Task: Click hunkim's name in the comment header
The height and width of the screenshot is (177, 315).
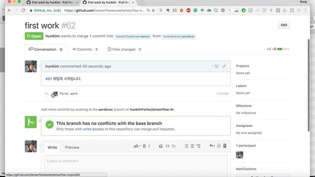Action: (x=52, y=66)
